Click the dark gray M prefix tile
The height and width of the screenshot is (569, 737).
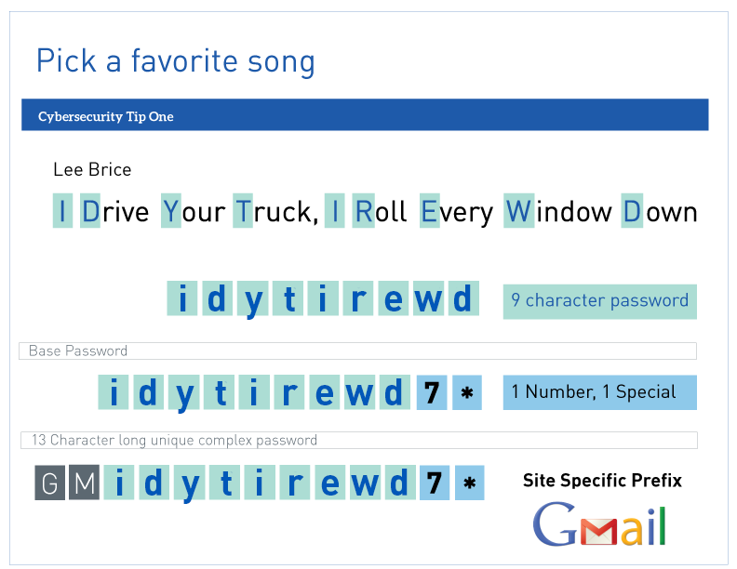coord(83,483)
